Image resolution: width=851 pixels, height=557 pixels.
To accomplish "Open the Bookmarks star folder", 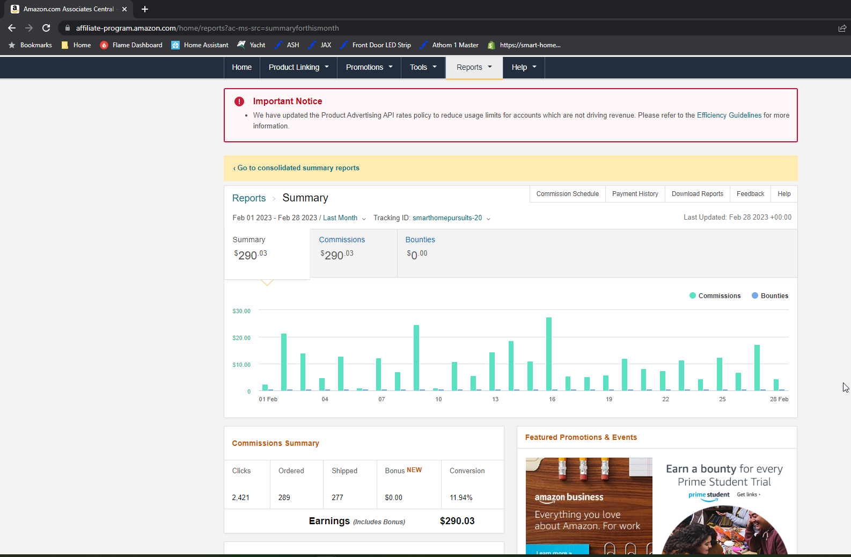I will click(30, 45).
